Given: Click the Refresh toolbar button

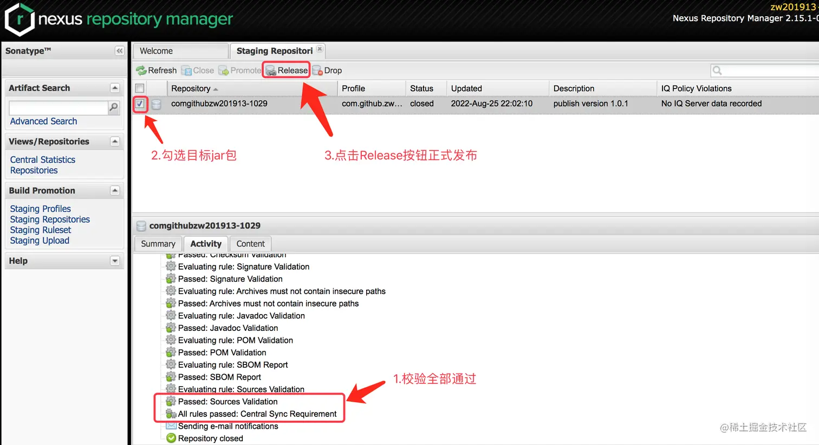Looking at the screenshot, I should (157, 70).
